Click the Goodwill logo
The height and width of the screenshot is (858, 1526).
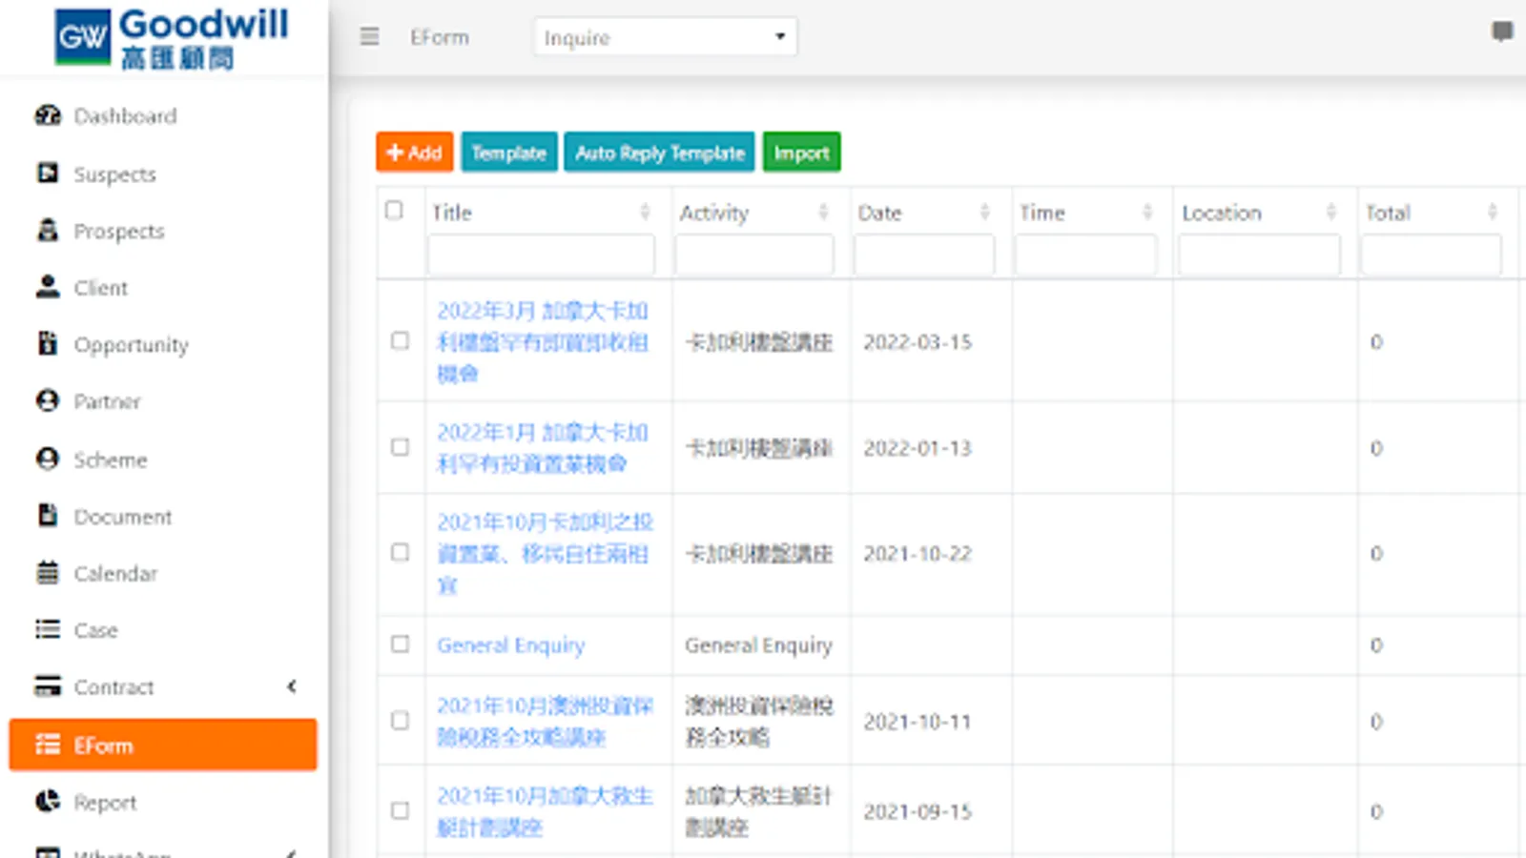pyautogui.click(x=172, y=38)
